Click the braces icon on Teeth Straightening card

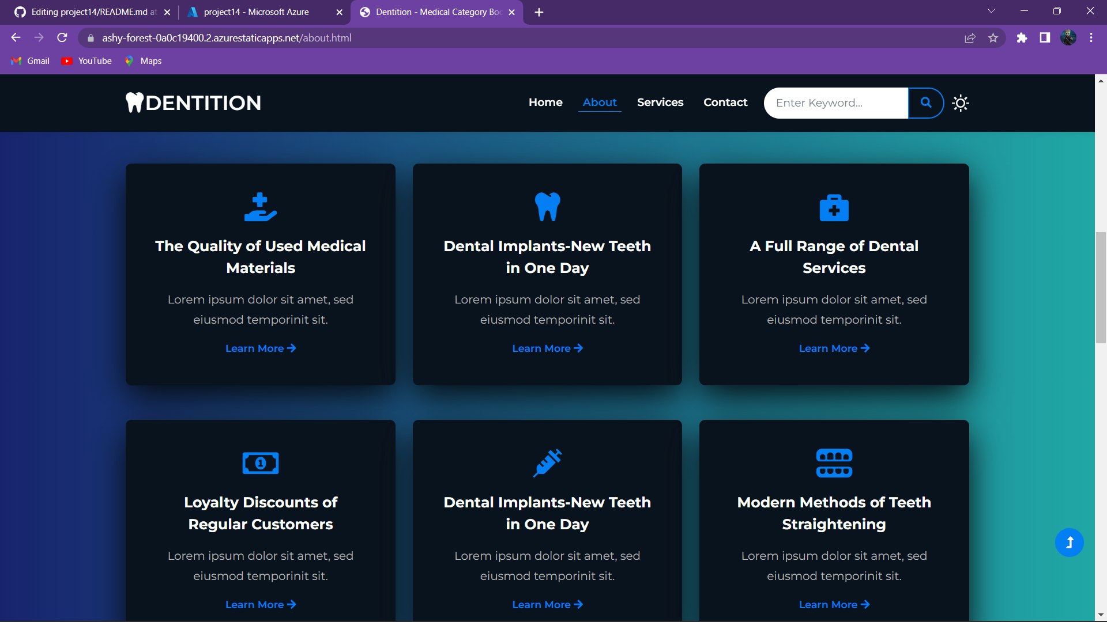[834, 462]
